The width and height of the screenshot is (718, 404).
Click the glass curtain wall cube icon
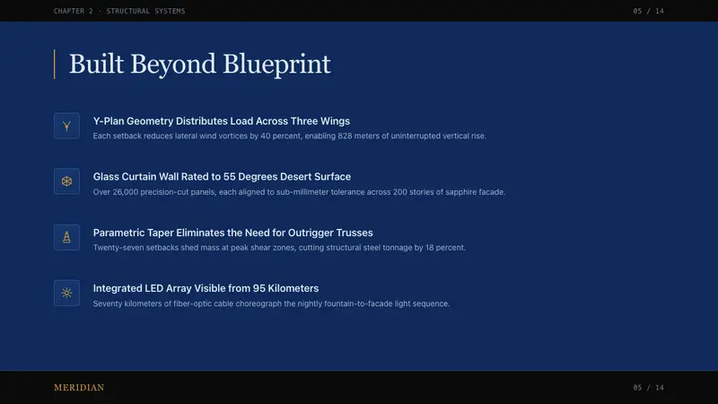[x=66, y=181]
